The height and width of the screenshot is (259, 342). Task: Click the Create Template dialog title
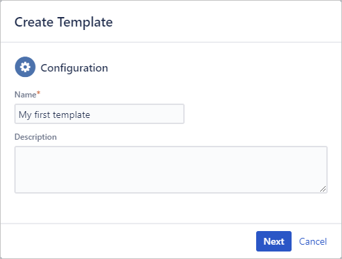63,22
